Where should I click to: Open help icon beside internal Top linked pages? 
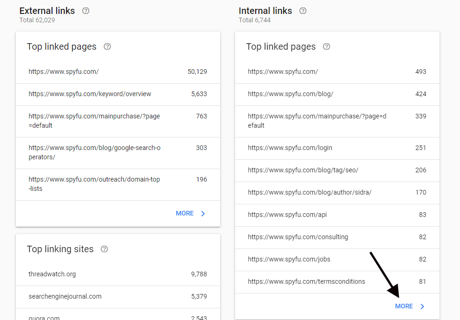[327, 46]
